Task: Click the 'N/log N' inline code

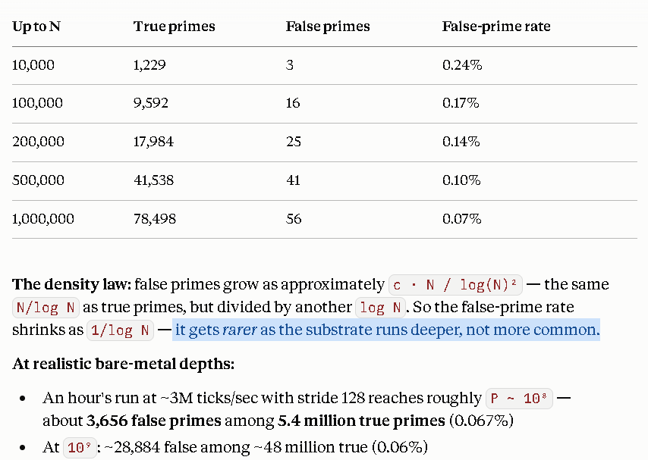Action: (46, 308)
